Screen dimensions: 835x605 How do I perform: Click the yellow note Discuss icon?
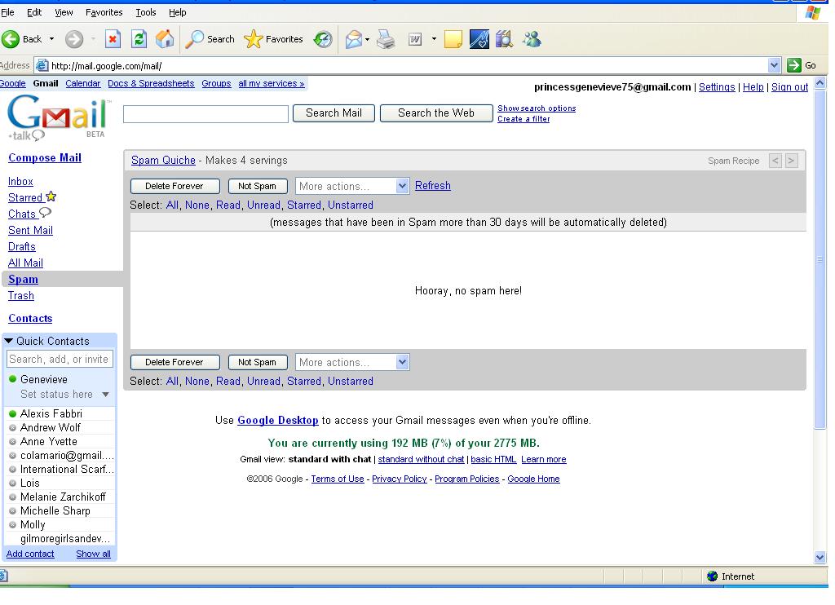click(x=453, y=39)
